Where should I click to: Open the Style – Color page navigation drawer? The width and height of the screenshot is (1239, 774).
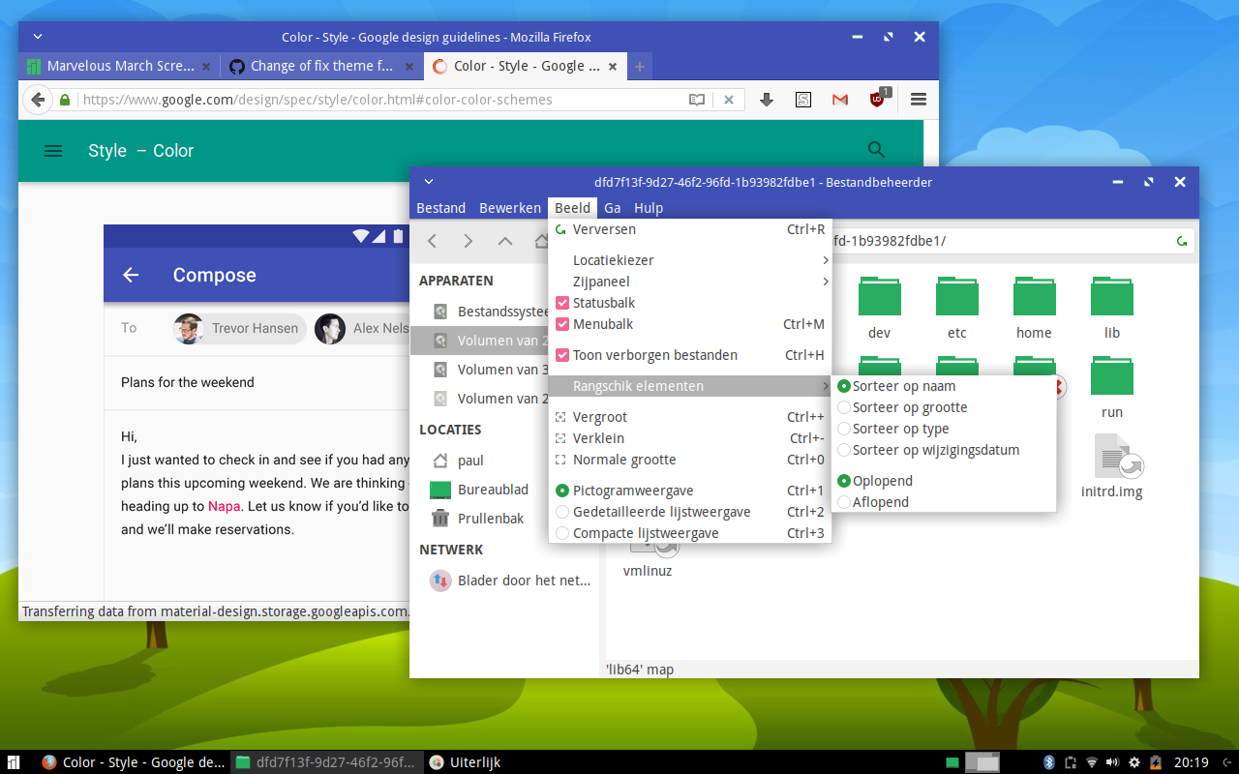pyautogui.click(x=54, y=151)
